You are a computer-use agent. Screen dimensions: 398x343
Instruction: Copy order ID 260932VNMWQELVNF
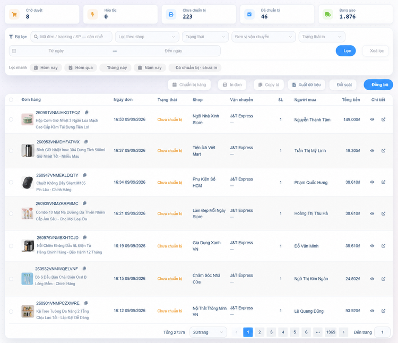point(84,269)
